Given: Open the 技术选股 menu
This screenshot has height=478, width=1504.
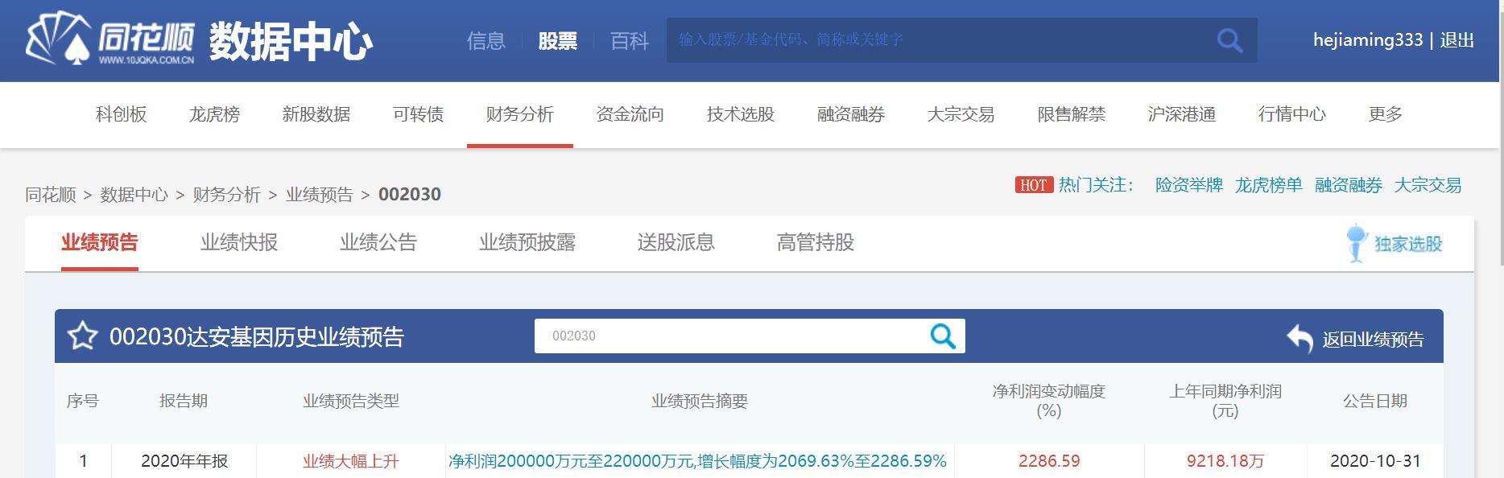Looking at the screenshot, I should coord(741,114).
